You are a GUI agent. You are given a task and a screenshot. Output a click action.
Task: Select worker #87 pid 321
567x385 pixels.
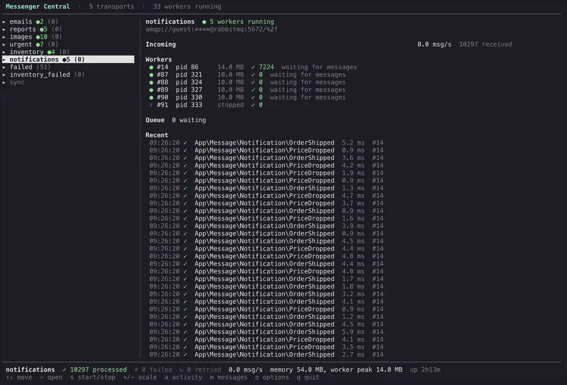coord(247,75)
